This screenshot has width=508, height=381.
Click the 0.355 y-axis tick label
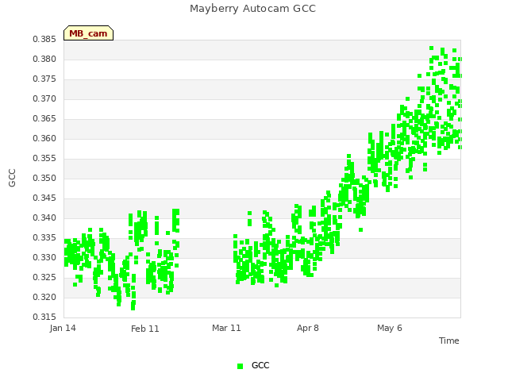pyautogui.click(x=44, y=159)
